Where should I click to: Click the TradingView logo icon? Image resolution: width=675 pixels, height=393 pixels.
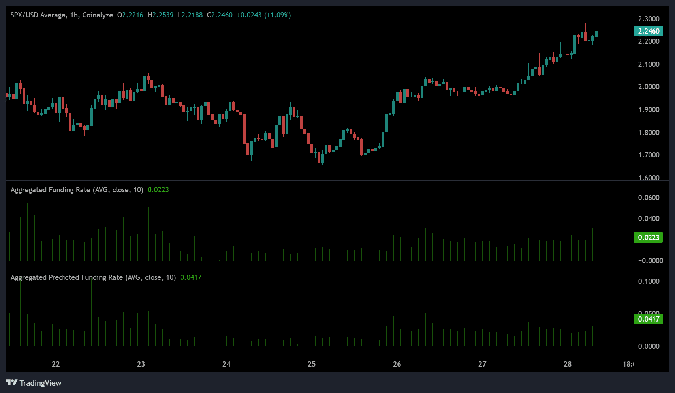[x=12, y=382]
